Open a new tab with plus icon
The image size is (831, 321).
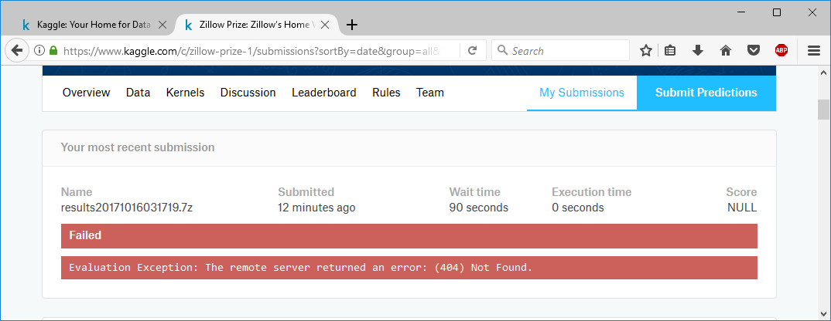(x=352, y=25)
